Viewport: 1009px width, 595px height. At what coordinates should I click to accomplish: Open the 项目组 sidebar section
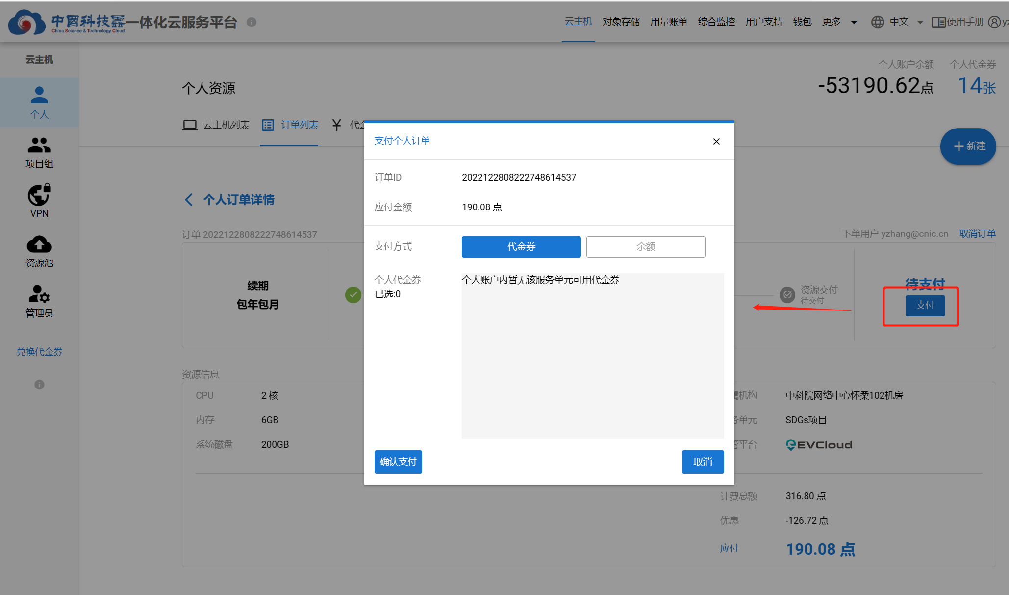pos(39,153)
